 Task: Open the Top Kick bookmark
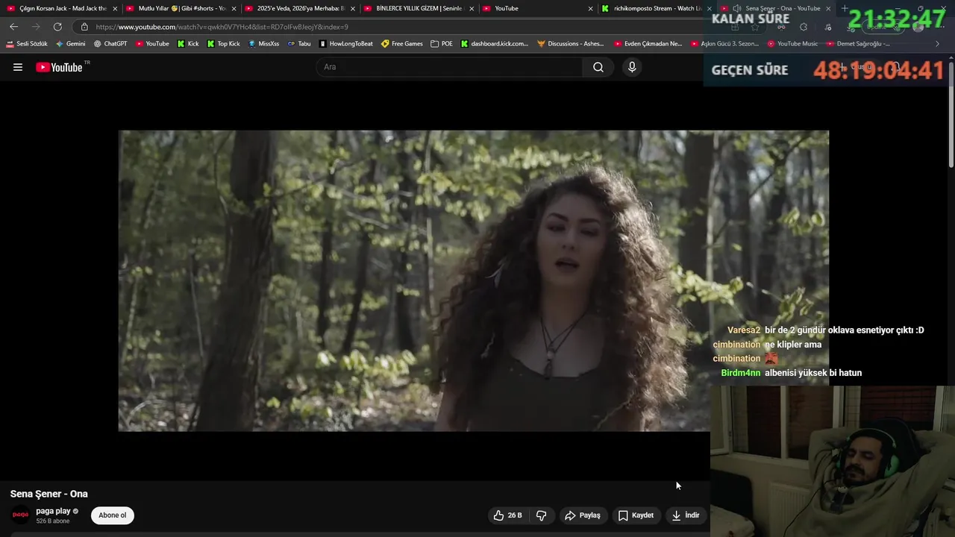223,44
